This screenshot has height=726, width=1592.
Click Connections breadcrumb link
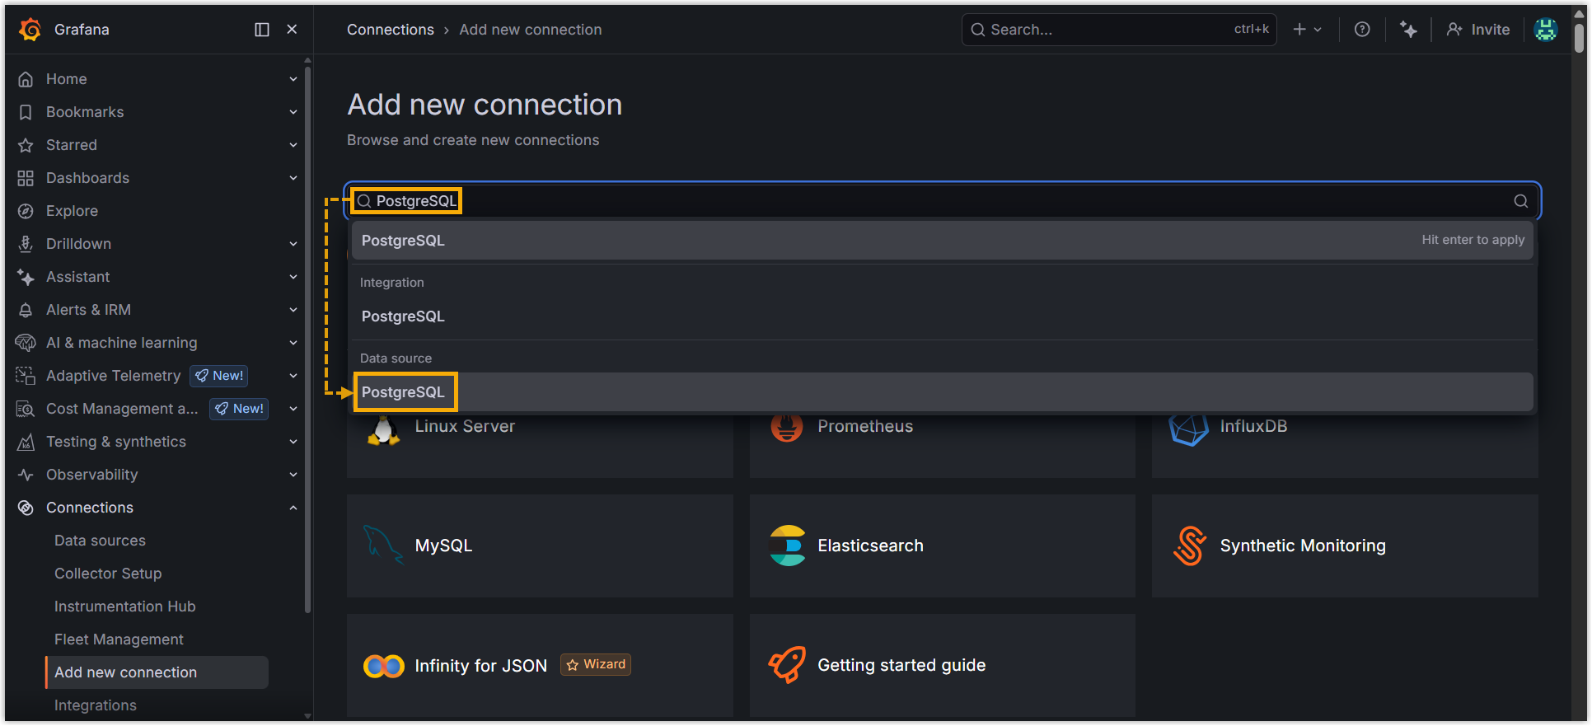[390, 30]
